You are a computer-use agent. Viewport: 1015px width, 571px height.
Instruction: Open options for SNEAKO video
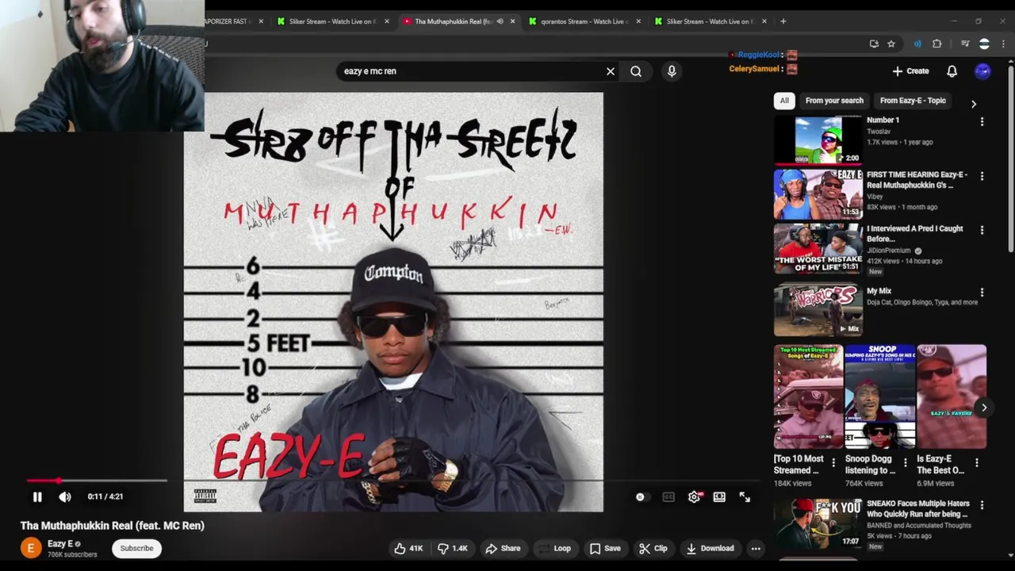(982, 505)
